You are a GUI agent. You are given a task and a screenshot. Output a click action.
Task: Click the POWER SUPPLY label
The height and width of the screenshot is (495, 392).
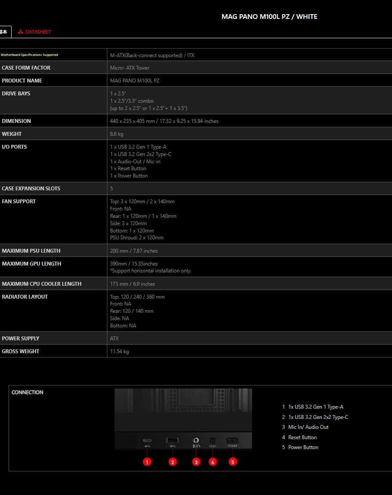click(21, 339)
